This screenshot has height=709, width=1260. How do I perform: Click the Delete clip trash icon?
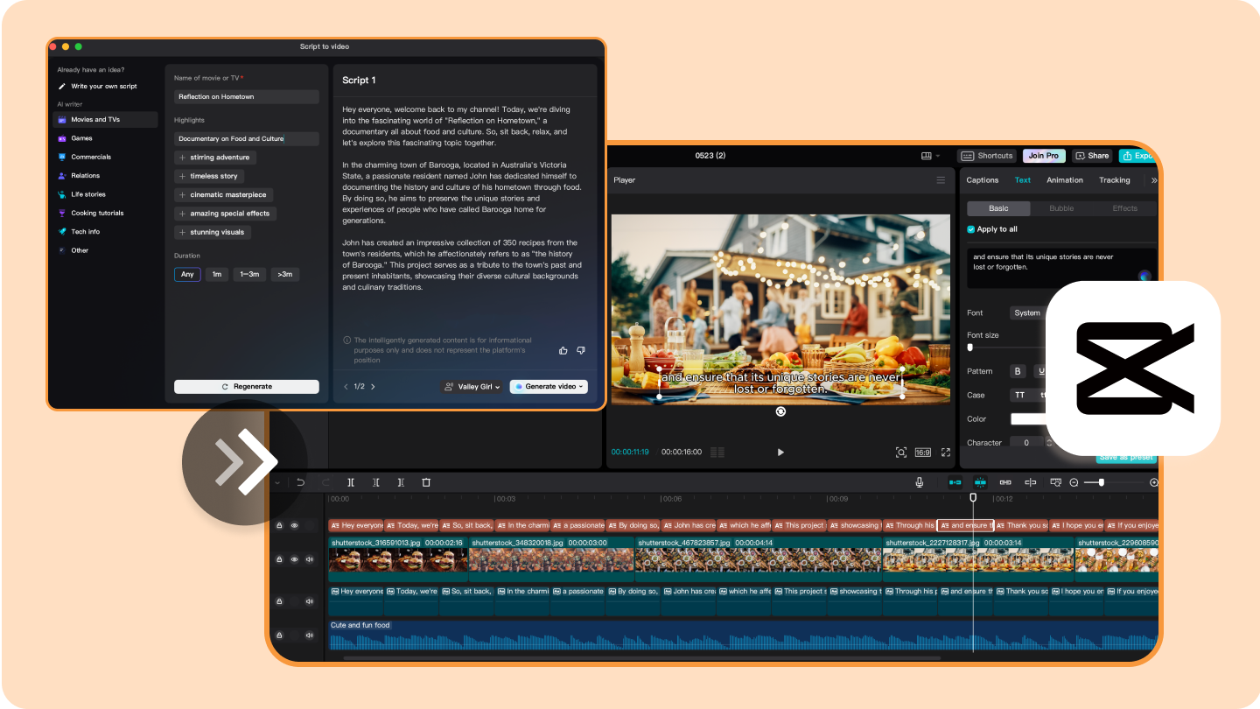click(425, 482)
